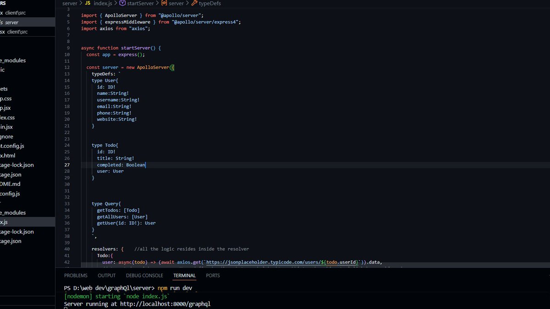Click the username:String! field
Image resolution: width=550 pixels, height=309 pixels.
click(118, 100)
